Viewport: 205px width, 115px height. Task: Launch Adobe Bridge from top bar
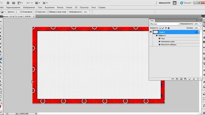tap(8, 3)
